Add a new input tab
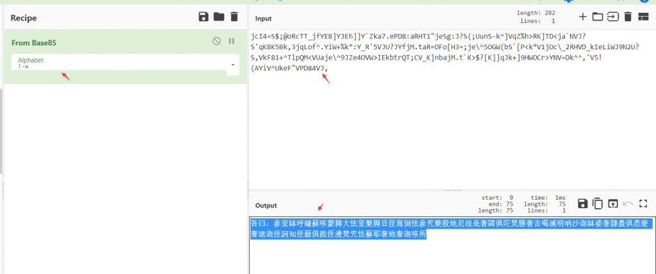This screenshot has width=656, height=274. pyautogui.click(x=583, y=17)
